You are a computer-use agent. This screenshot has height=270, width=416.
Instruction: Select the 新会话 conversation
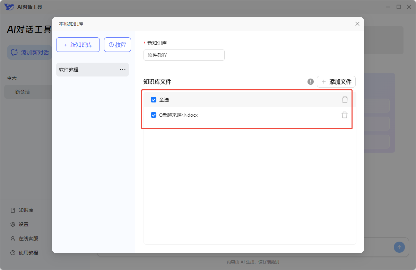(28, 92)
